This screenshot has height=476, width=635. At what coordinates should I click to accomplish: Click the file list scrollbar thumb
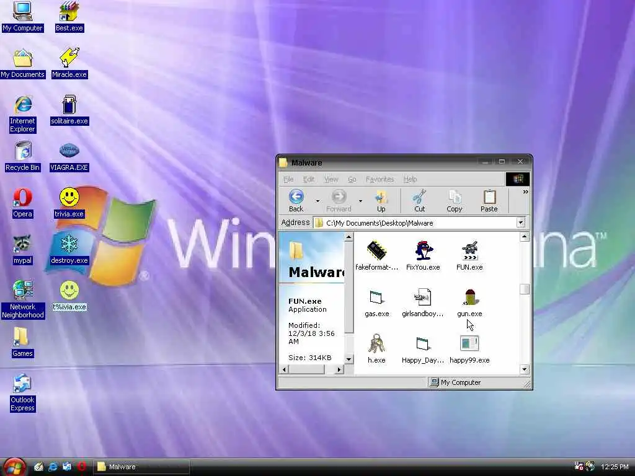[525, 289]
